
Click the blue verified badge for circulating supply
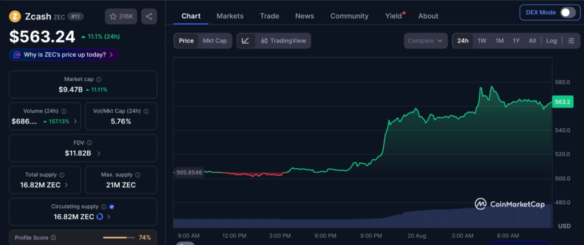click(x=112, y=206)
